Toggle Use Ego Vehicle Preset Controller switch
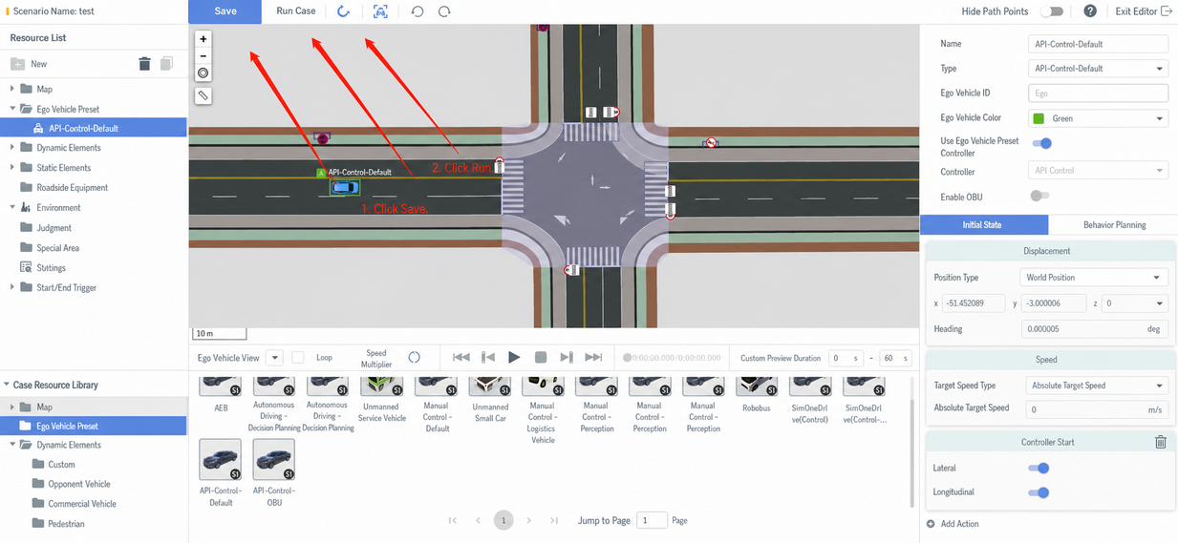Viewport: 1178px width, 543px height. tap(1040, 143)
